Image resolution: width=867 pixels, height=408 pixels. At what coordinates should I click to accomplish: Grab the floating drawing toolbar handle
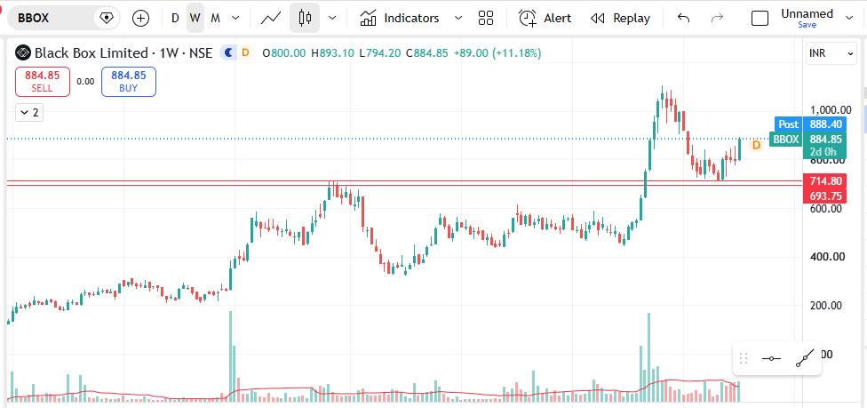pyautogui.click(x=744, y=358)
